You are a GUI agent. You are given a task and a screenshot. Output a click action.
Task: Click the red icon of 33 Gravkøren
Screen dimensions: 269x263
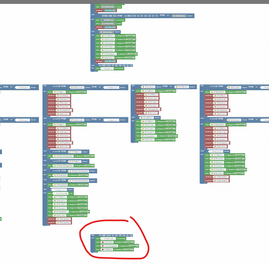[103, 242]
